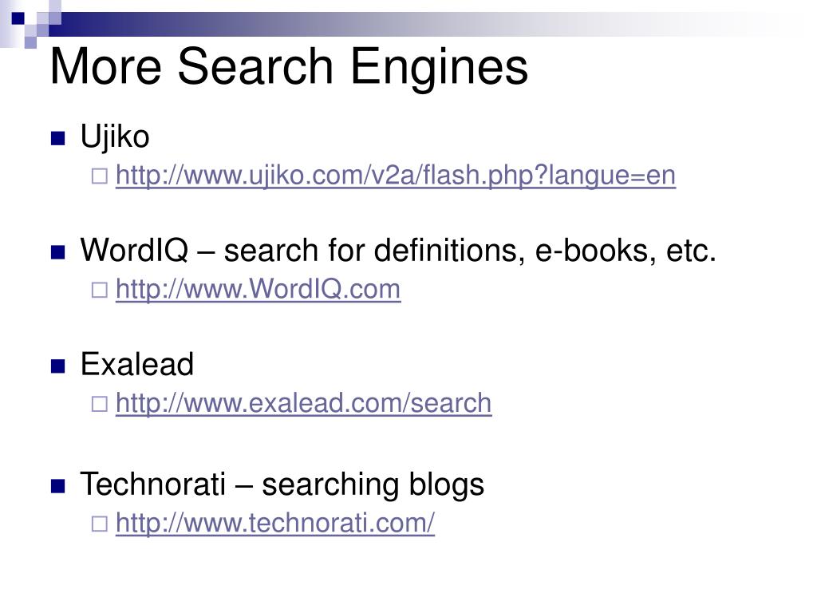The height and width of the screenshot is (613, 817).
Task: Open the Ujiko flash.php hyperlink
Action: pyautogui.click(x=396, y=175)
